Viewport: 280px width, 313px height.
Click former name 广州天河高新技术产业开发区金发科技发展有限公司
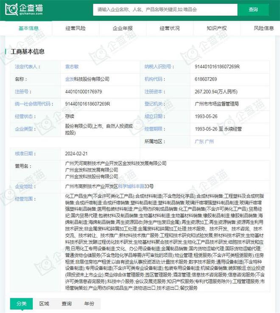point(116,163)
